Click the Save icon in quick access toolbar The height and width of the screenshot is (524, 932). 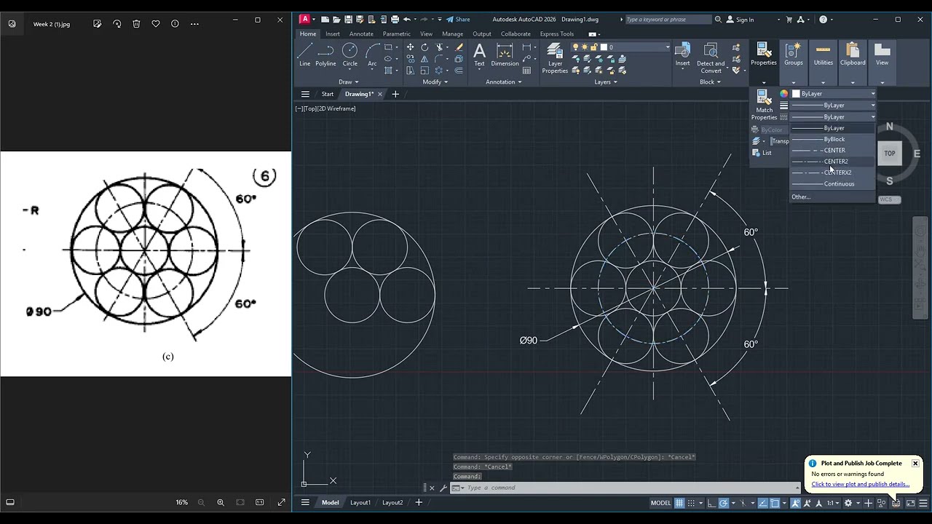(x=349, y=20)
